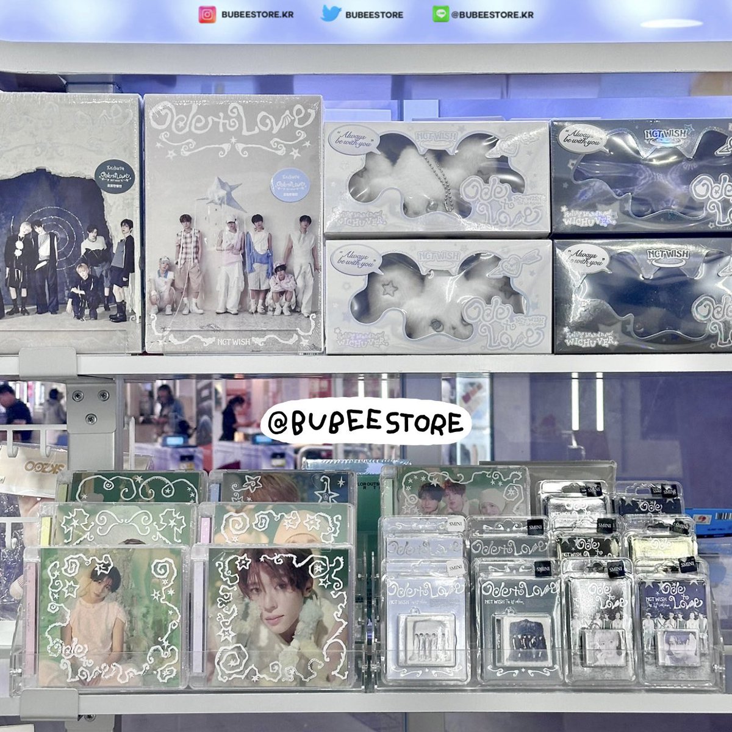
Task: Open the @BUBEESTORE.KR LINE handle text
Action: 492,14
